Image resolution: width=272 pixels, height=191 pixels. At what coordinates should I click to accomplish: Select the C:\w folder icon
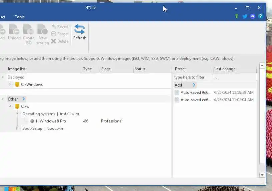[17, 106]
